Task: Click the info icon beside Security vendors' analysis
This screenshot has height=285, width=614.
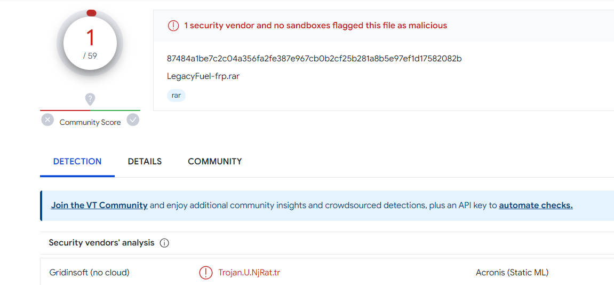Action: click(x=164, y=243)
